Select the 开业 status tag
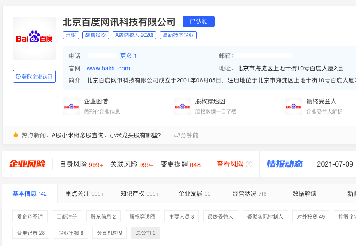Screen dimensions: 356x246 (x=71, y=35)
